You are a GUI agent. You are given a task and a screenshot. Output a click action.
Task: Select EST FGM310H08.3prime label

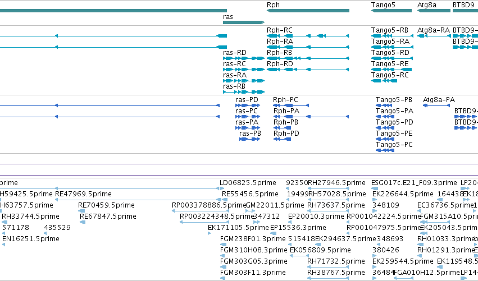coord(254,250)
